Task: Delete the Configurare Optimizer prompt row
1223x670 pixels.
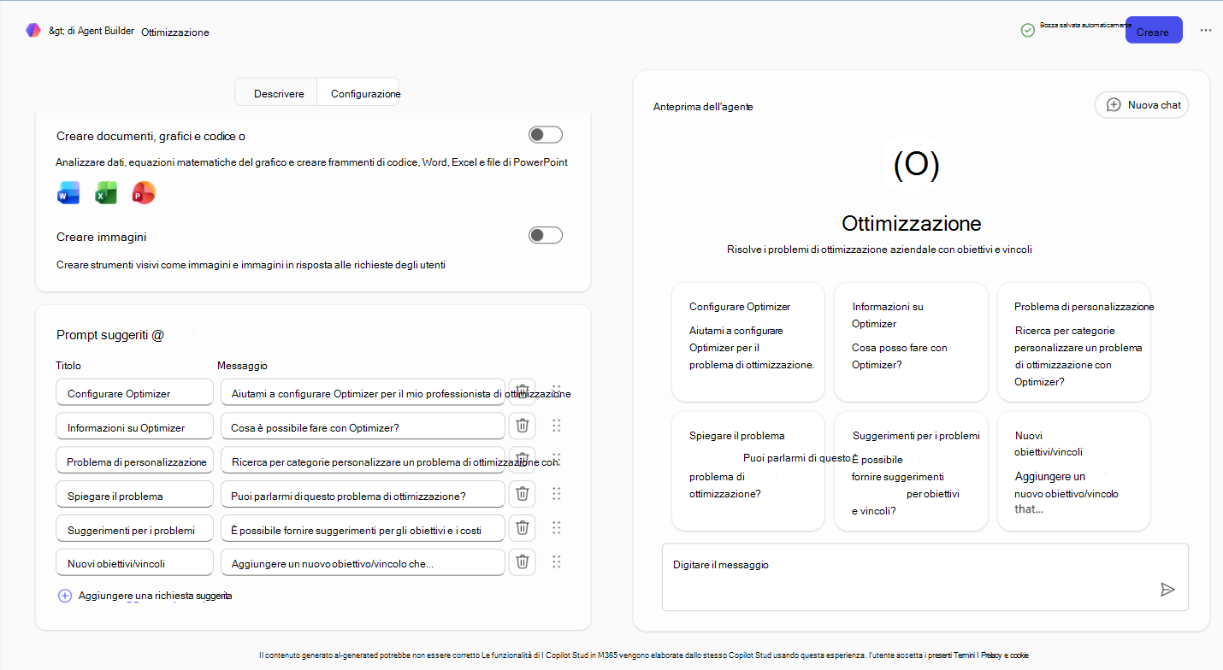Action: click(x=523, y=392)
